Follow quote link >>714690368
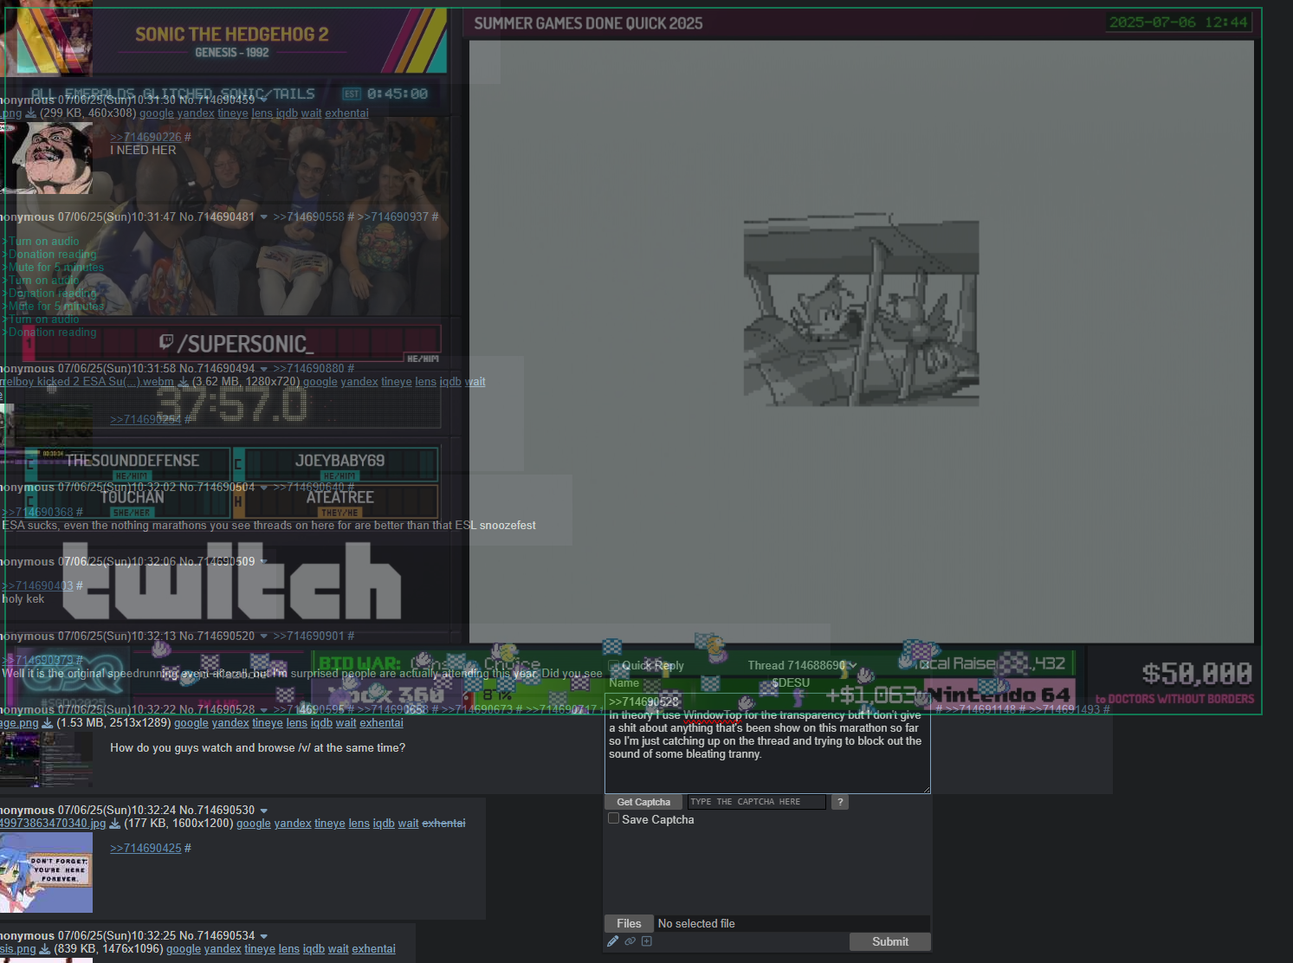The width and height of the screenshot is (1293, 963). pos(36,512)
